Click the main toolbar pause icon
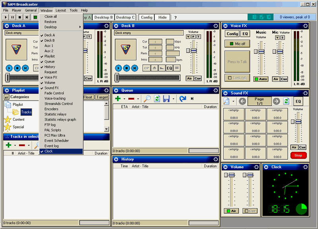Viewport: 318px width, 229px height. pyautogui.click(x=13, y=17)
